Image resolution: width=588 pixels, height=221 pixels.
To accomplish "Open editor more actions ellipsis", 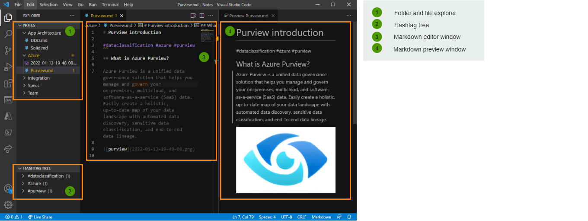I will [211, 16].
